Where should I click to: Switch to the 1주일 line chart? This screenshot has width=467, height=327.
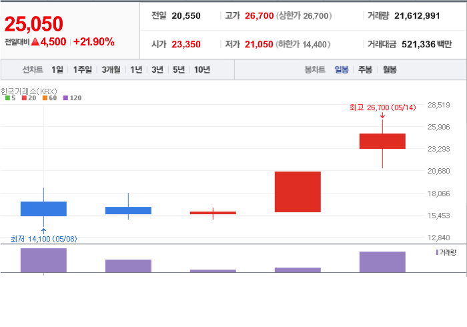coord(83,70)
